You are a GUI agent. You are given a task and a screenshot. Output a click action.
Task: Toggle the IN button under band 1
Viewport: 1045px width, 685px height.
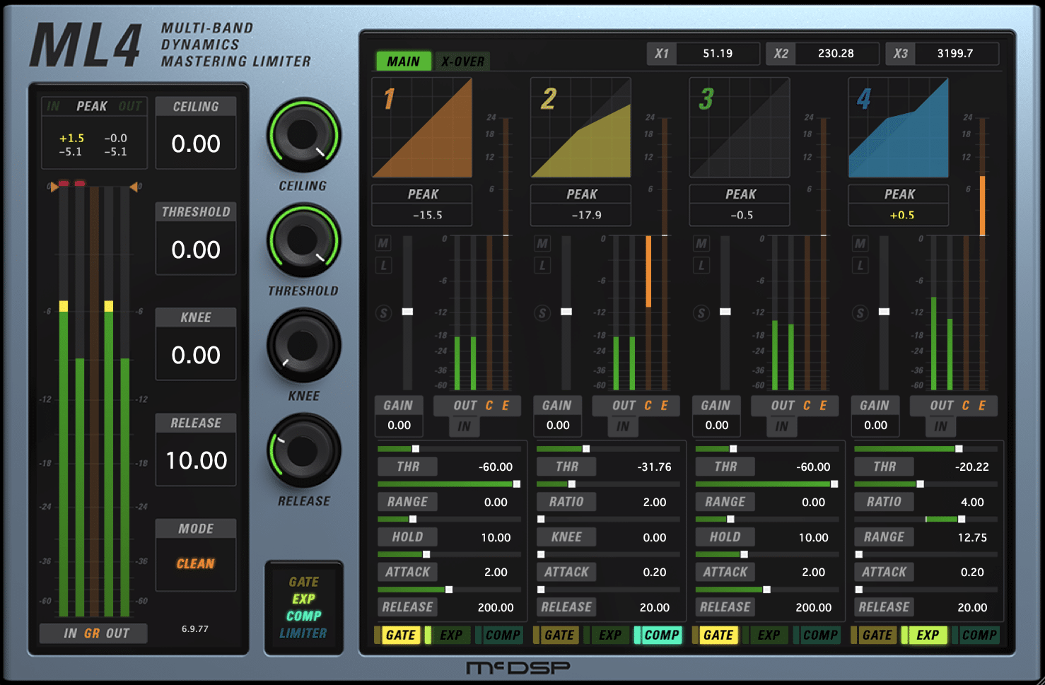pyautogui.click(x=464, y=426)
